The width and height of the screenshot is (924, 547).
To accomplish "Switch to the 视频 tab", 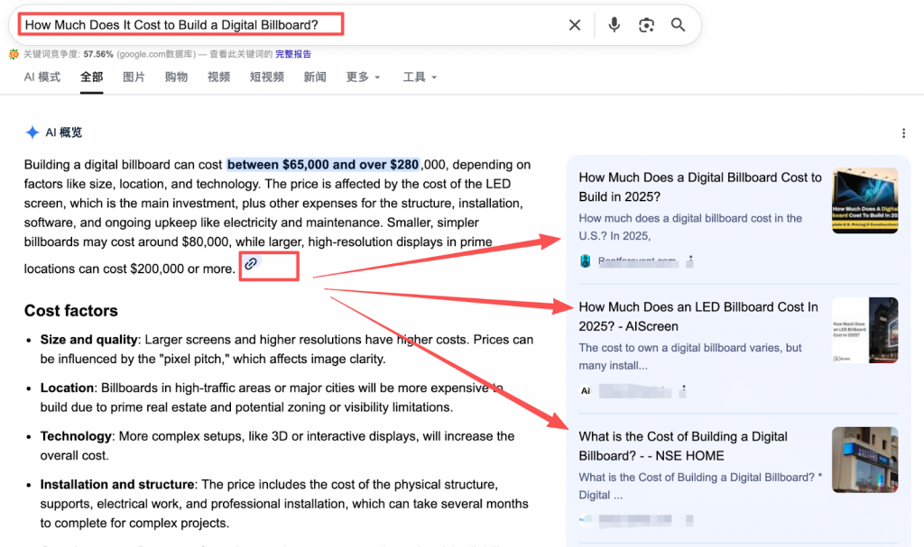I will tap(218, 77).
